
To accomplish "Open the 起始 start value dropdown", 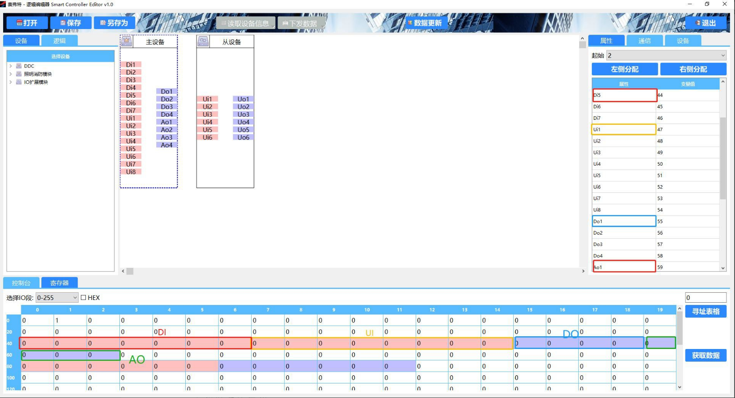I will click(666, 55).
